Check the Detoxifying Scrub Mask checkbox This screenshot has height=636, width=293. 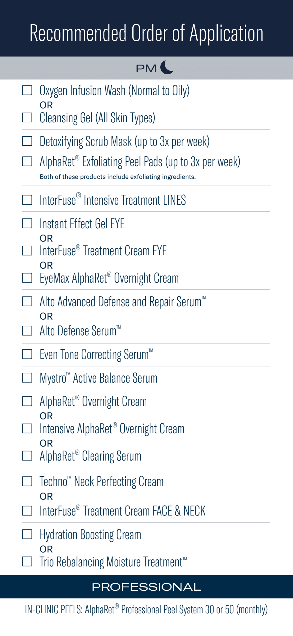pos(27,141)
